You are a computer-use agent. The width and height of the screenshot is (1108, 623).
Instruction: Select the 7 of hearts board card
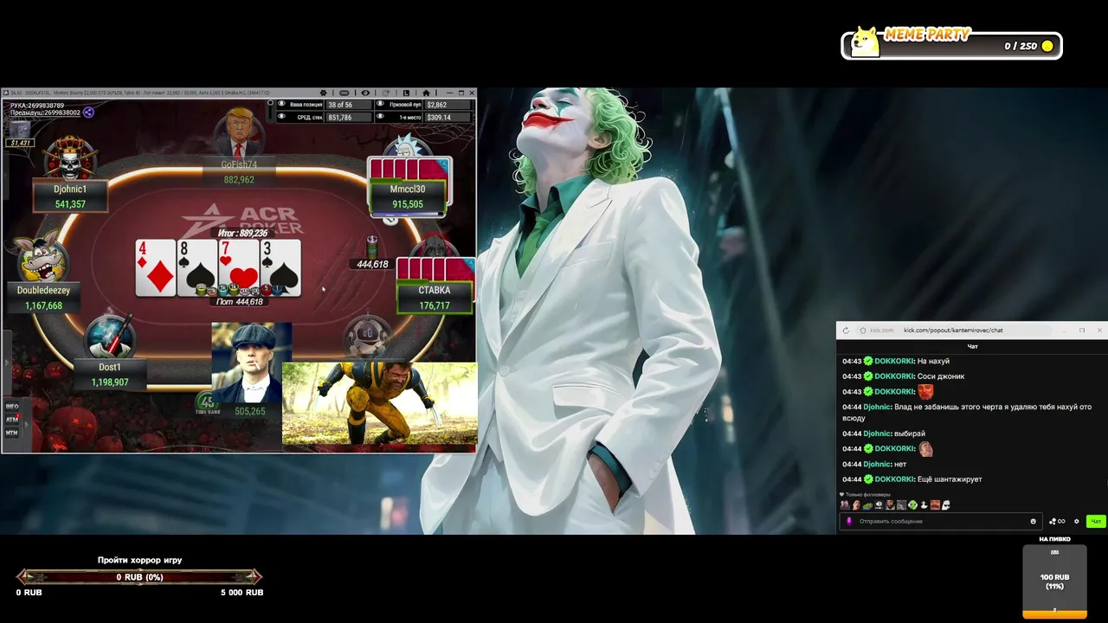tap(238, 268)
